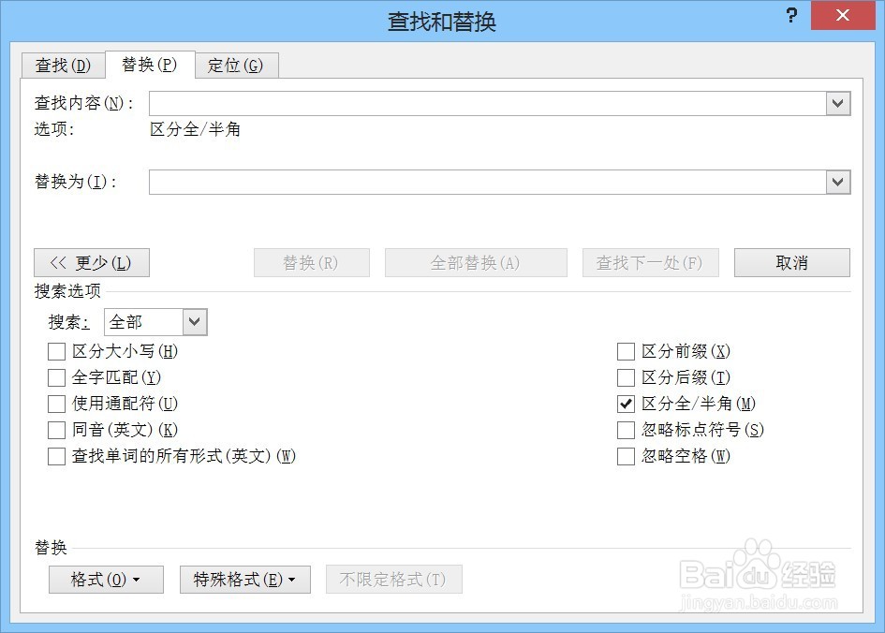Enable 查找单词的所有形式(英文) checkbox
This screenshot has width=885, height=633.
[x=56, y=456]
